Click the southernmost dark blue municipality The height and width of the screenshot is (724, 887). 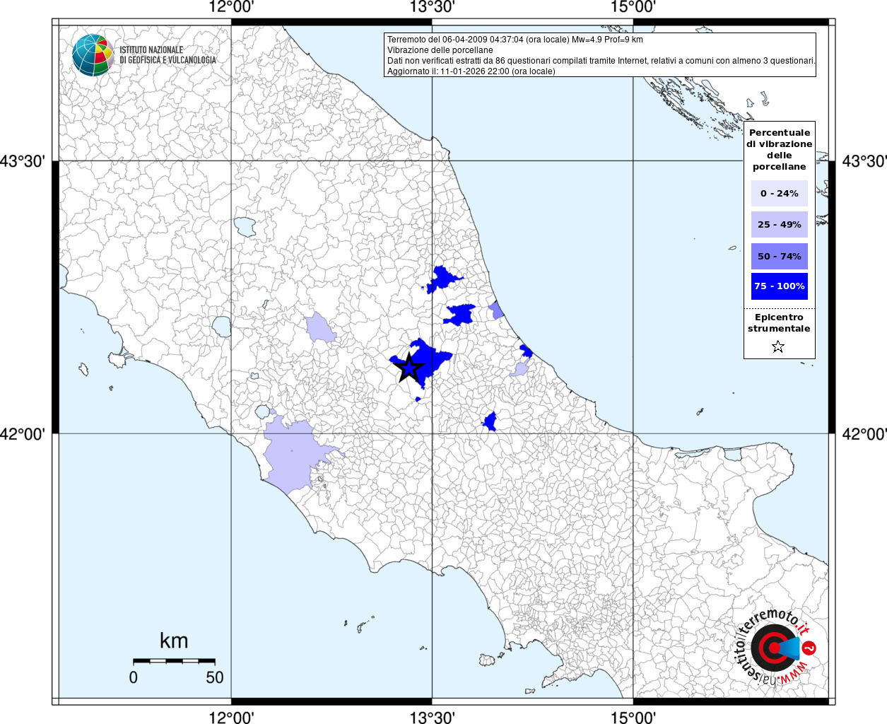tap(490, 423)
